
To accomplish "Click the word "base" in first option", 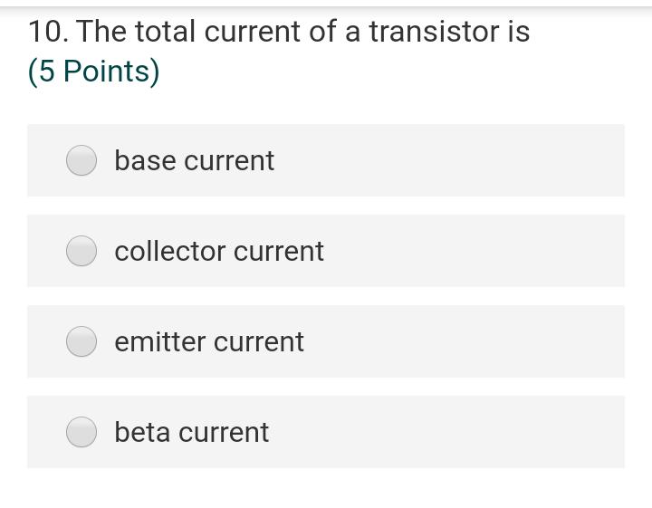I will (x=145, y=160).
